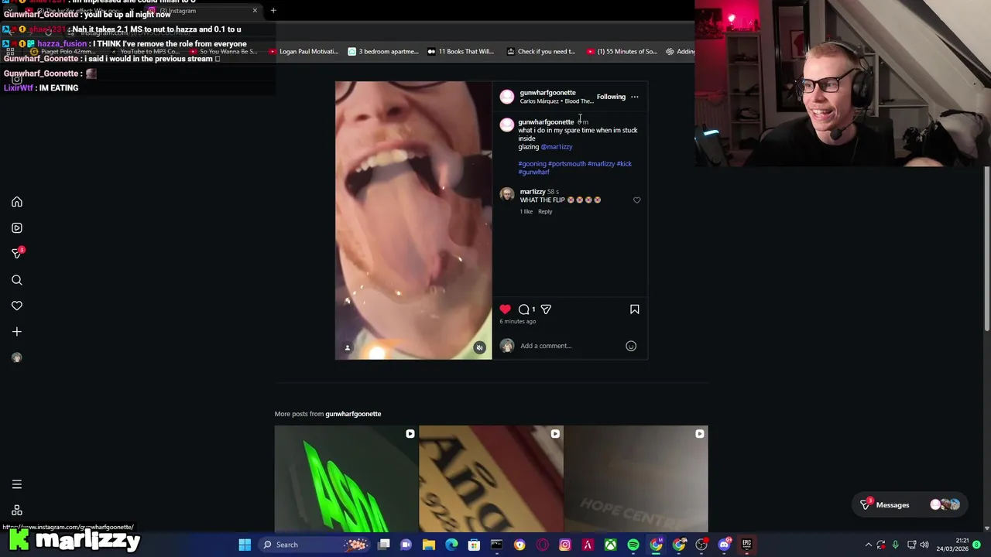Open the Search icon in sidebar

point(17,280)
